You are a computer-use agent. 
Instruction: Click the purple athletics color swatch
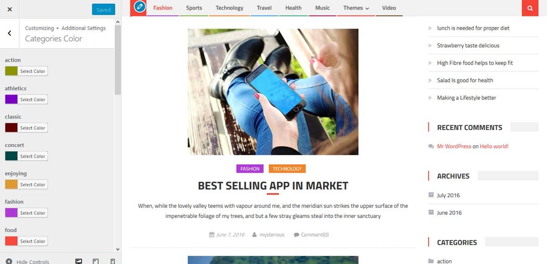[11, 100]
